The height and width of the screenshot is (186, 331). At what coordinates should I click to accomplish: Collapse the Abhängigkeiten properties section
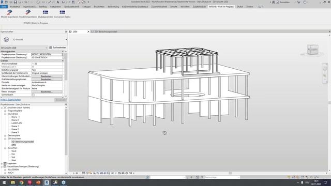coord(63,52)
